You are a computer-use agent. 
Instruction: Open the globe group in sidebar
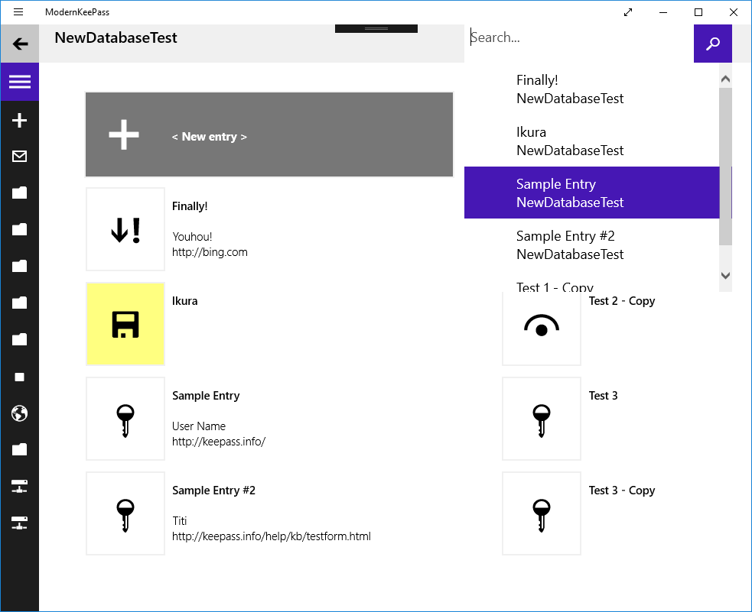coord(20,413)
